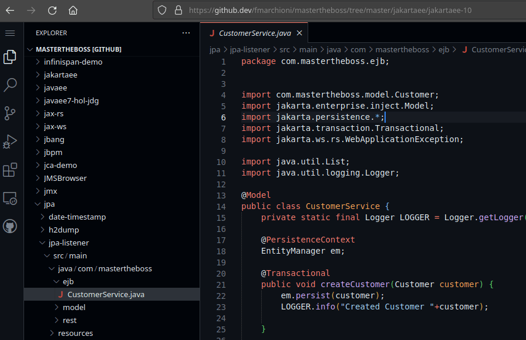Select CustomerService.java in the file tree
The height and width of the screenshot is (340, 526).
pos(112,294)
